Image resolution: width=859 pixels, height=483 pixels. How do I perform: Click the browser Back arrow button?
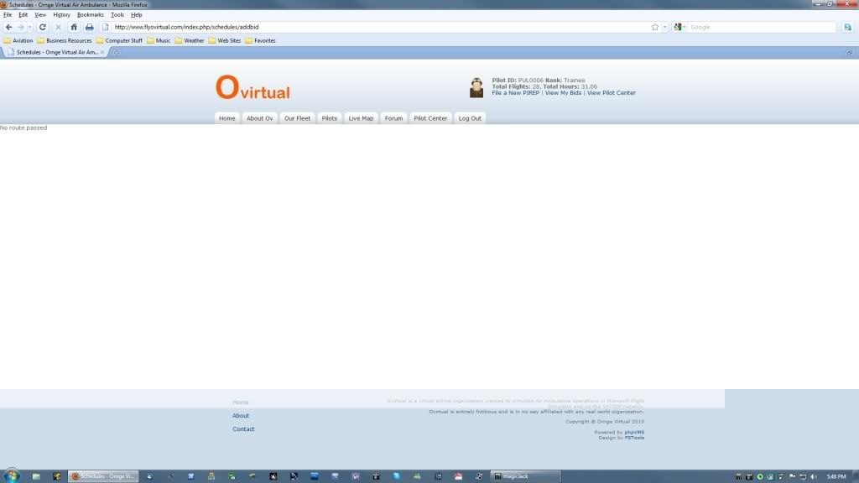coord(9,27)
